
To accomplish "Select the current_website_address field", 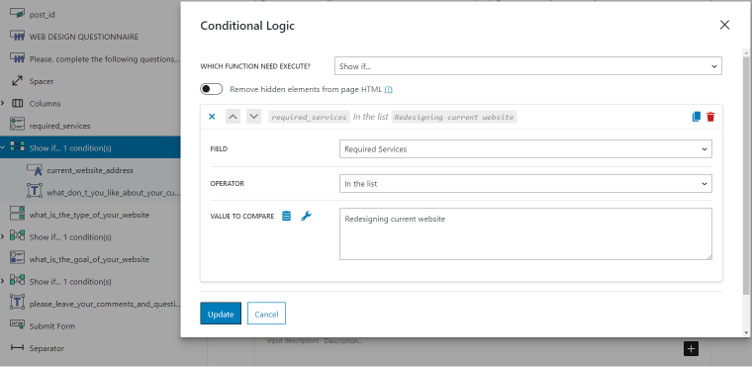I will (90, 170).
